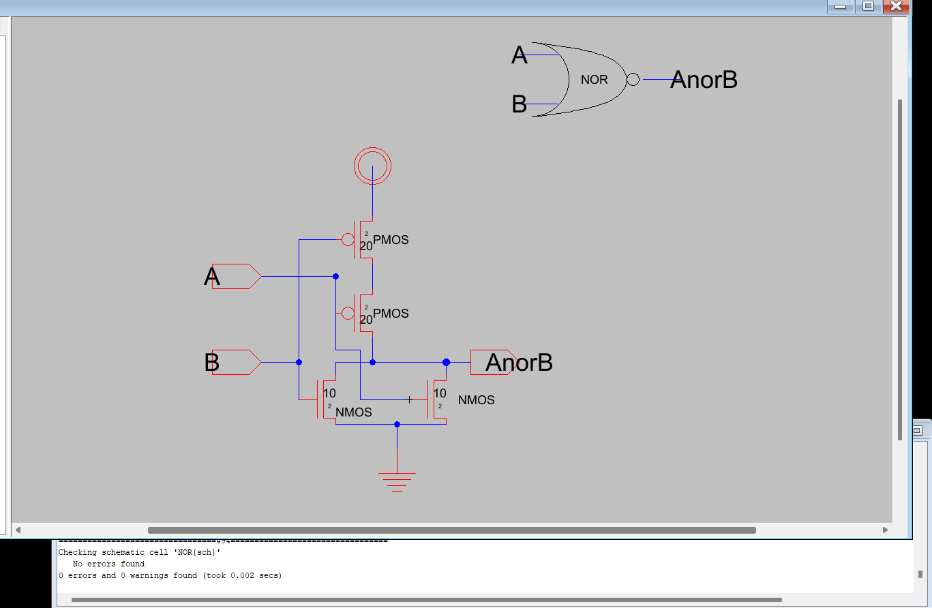Image resolution: width=932 pixels, height=608 pixels.
Task: Click the NOR gate output inversion bubble
Action: (x=633, y=80)
